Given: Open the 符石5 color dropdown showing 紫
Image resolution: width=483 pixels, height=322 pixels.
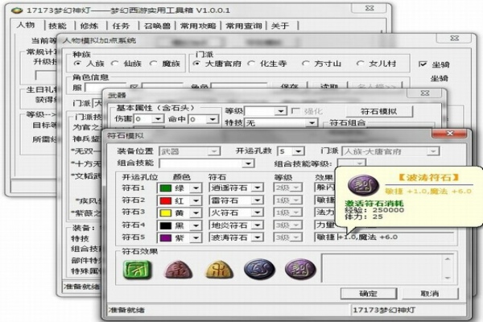Looking at the screenshot, I should (196, 238).
